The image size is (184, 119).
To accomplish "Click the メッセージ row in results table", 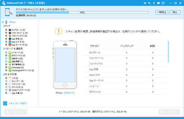I will [125, 86].
